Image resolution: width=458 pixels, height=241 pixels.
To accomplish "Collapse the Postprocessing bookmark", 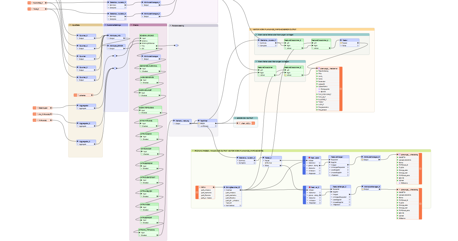I will coord(170,26).
